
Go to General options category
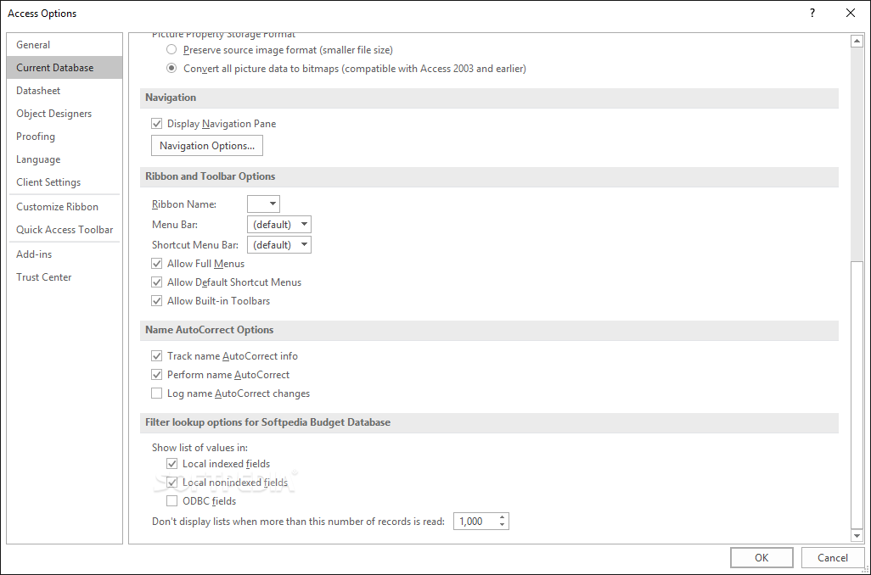(65, 45)
